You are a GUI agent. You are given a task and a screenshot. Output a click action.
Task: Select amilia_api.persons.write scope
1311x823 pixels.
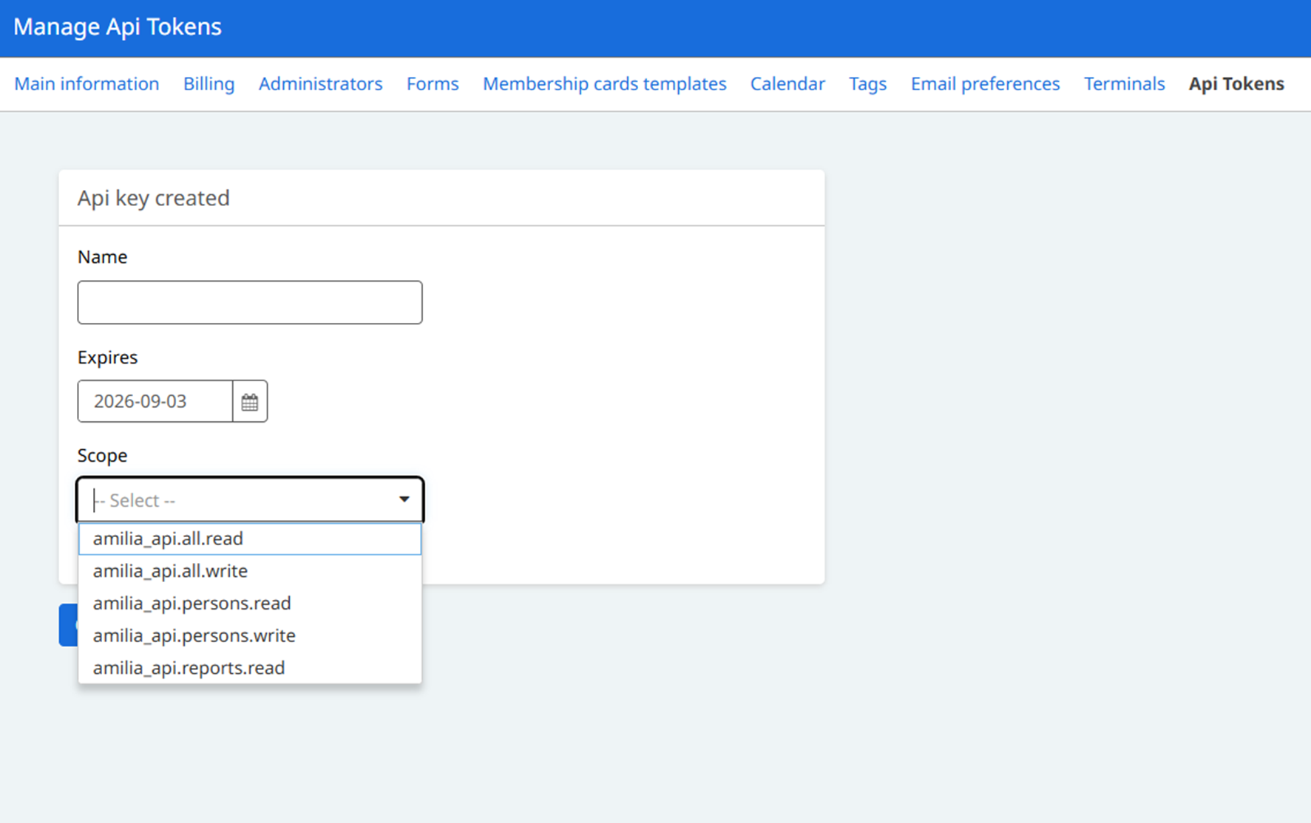tap(250, 635)
